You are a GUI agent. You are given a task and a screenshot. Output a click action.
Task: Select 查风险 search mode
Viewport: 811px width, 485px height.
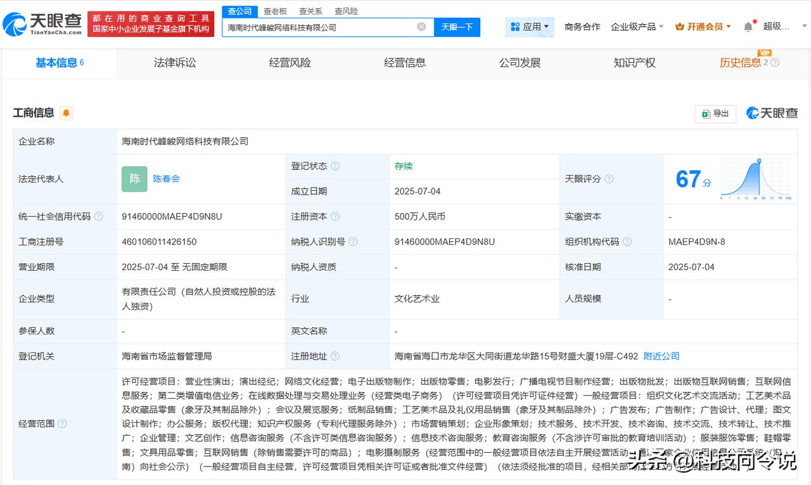[346, 11]
